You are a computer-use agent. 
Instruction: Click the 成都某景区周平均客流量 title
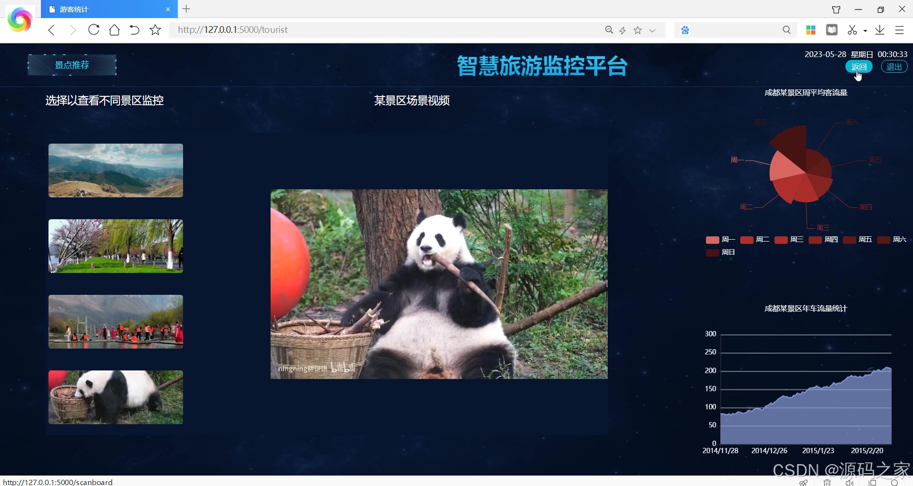[806, 93]
